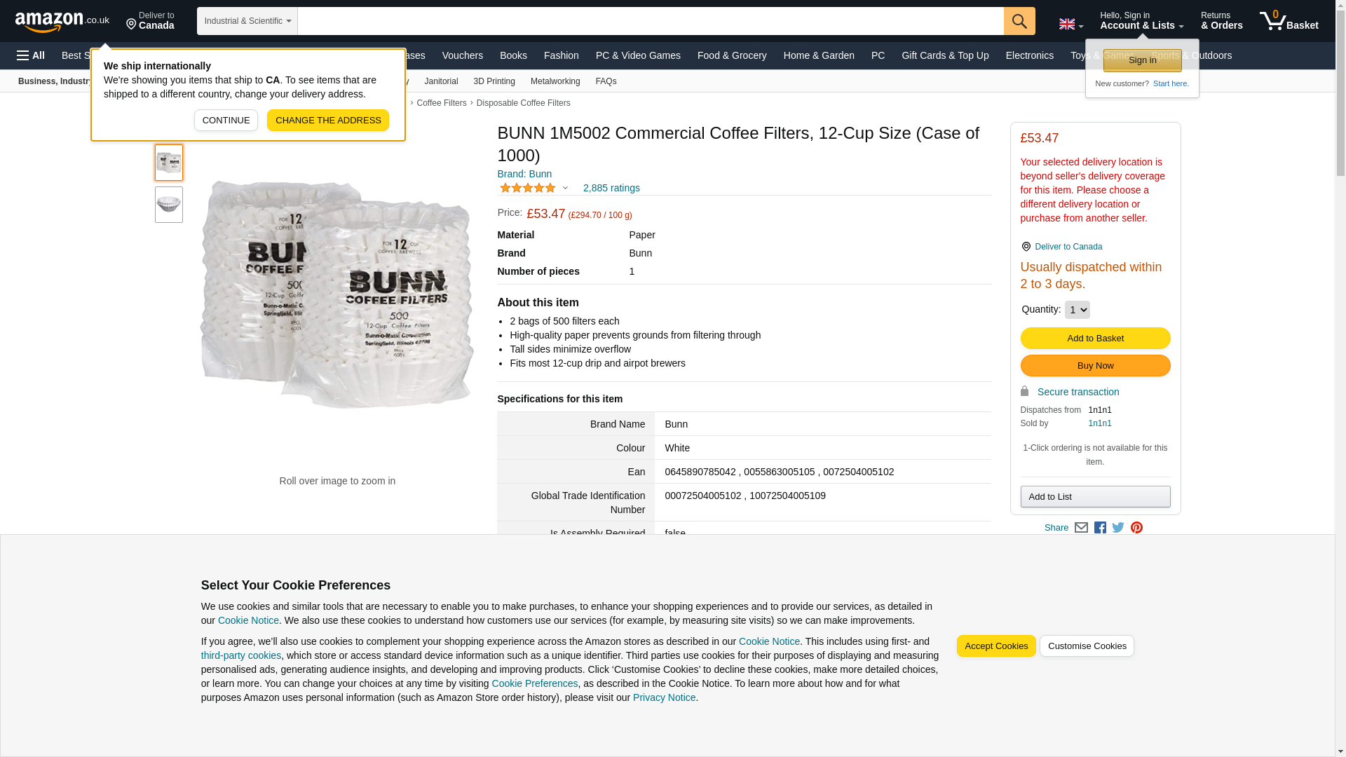
Task: Share via email envelope icon
Action: [1081, 528]
